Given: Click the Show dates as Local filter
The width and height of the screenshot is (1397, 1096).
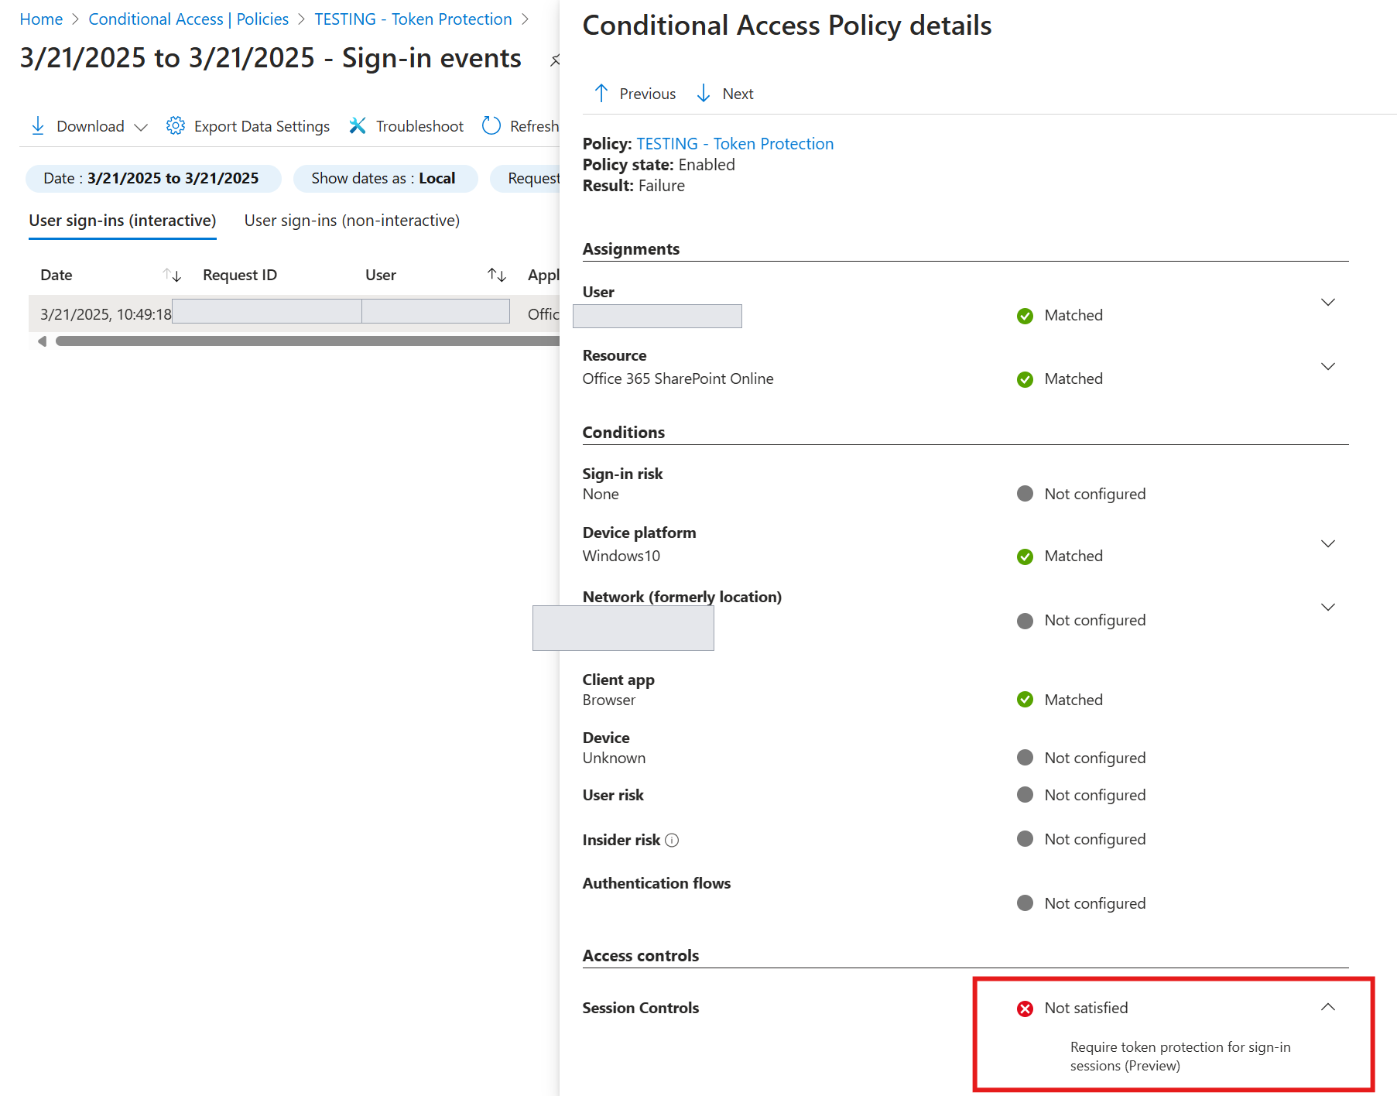Looking at the screenshot, I should pos(385,179).
